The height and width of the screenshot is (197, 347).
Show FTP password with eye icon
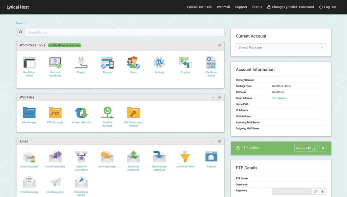323,192
